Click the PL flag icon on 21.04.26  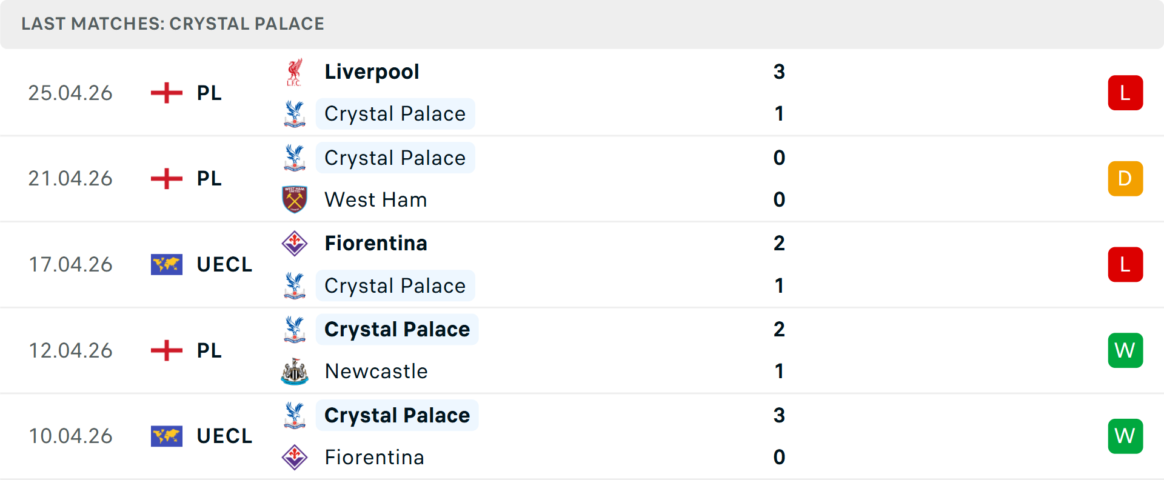[166, 178]
